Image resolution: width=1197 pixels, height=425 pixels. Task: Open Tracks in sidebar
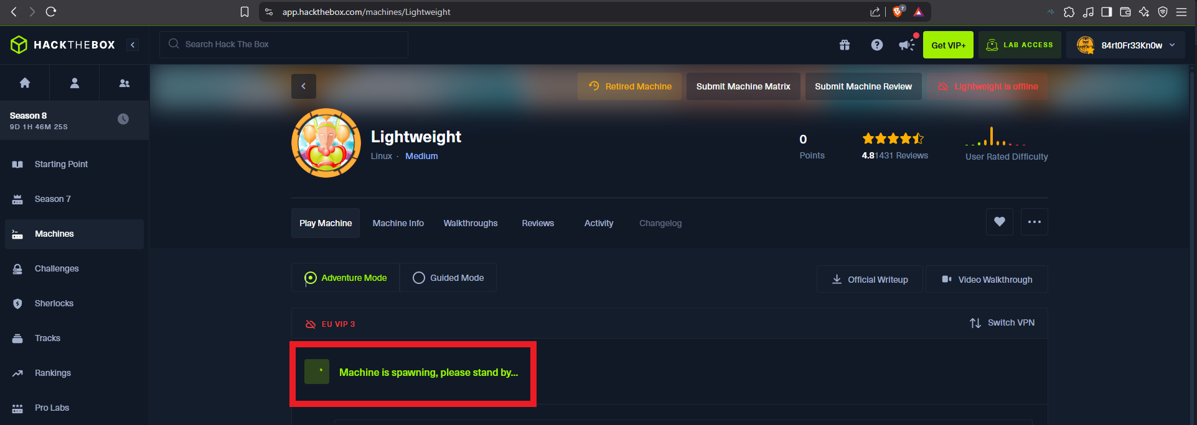click(74, 338)
